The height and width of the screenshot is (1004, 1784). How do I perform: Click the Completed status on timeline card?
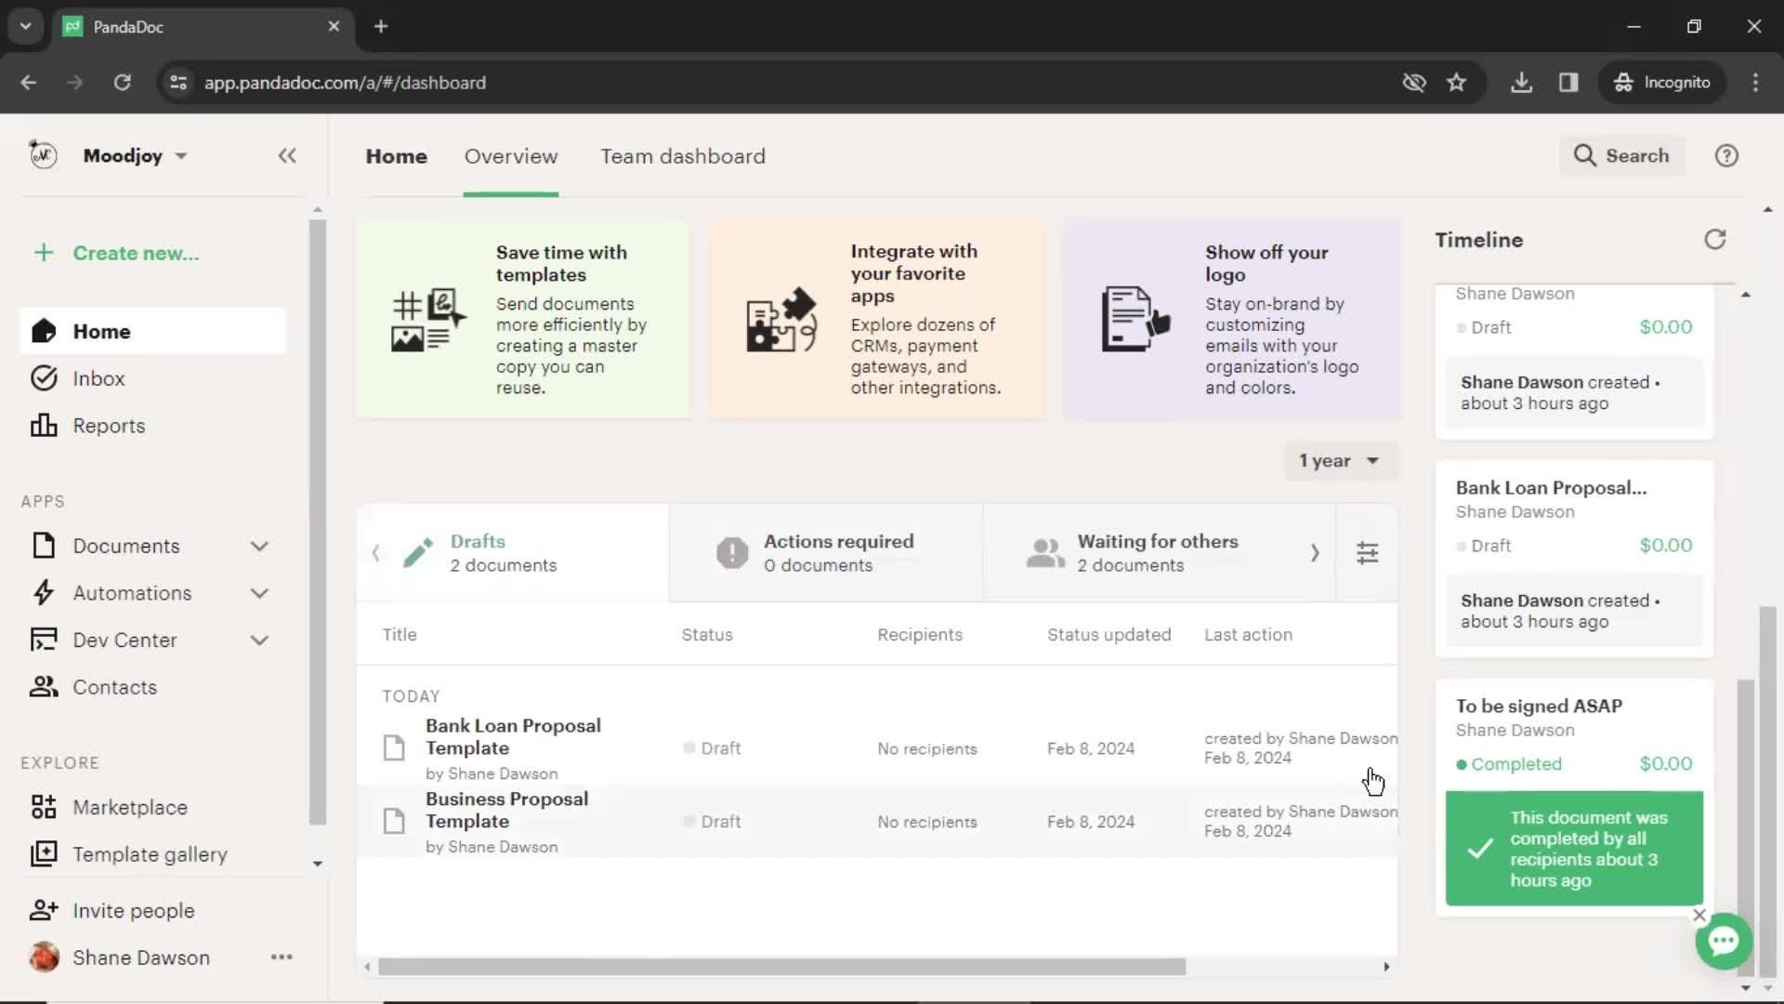pos(1509,764)
